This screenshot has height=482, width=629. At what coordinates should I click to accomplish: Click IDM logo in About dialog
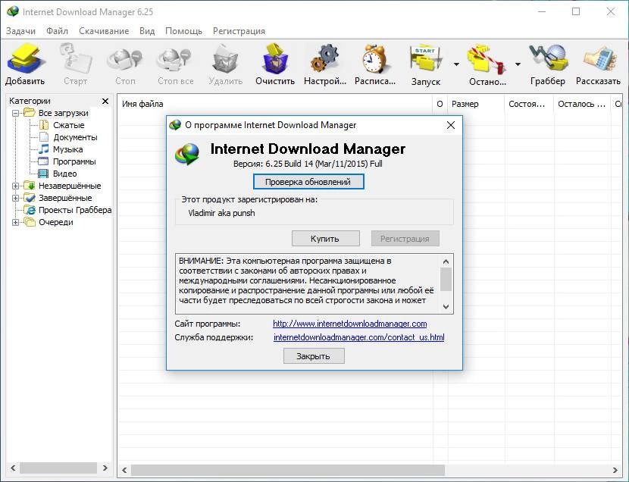(187, 155)
